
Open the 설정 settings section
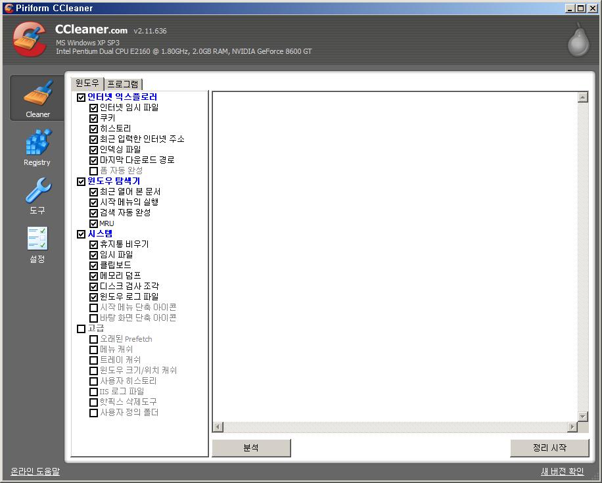37,244
